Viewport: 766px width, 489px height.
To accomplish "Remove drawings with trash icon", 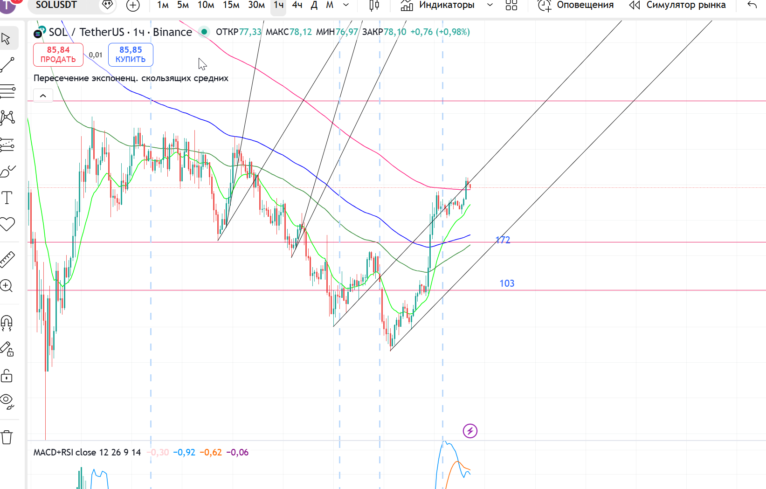I will (7, 437).
